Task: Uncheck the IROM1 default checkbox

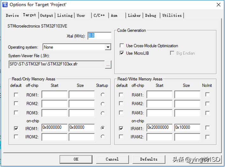Action: click(16, 128)
